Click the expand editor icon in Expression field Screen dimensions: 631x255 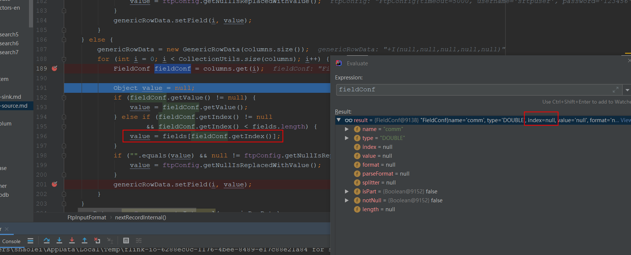pos(615,90)
